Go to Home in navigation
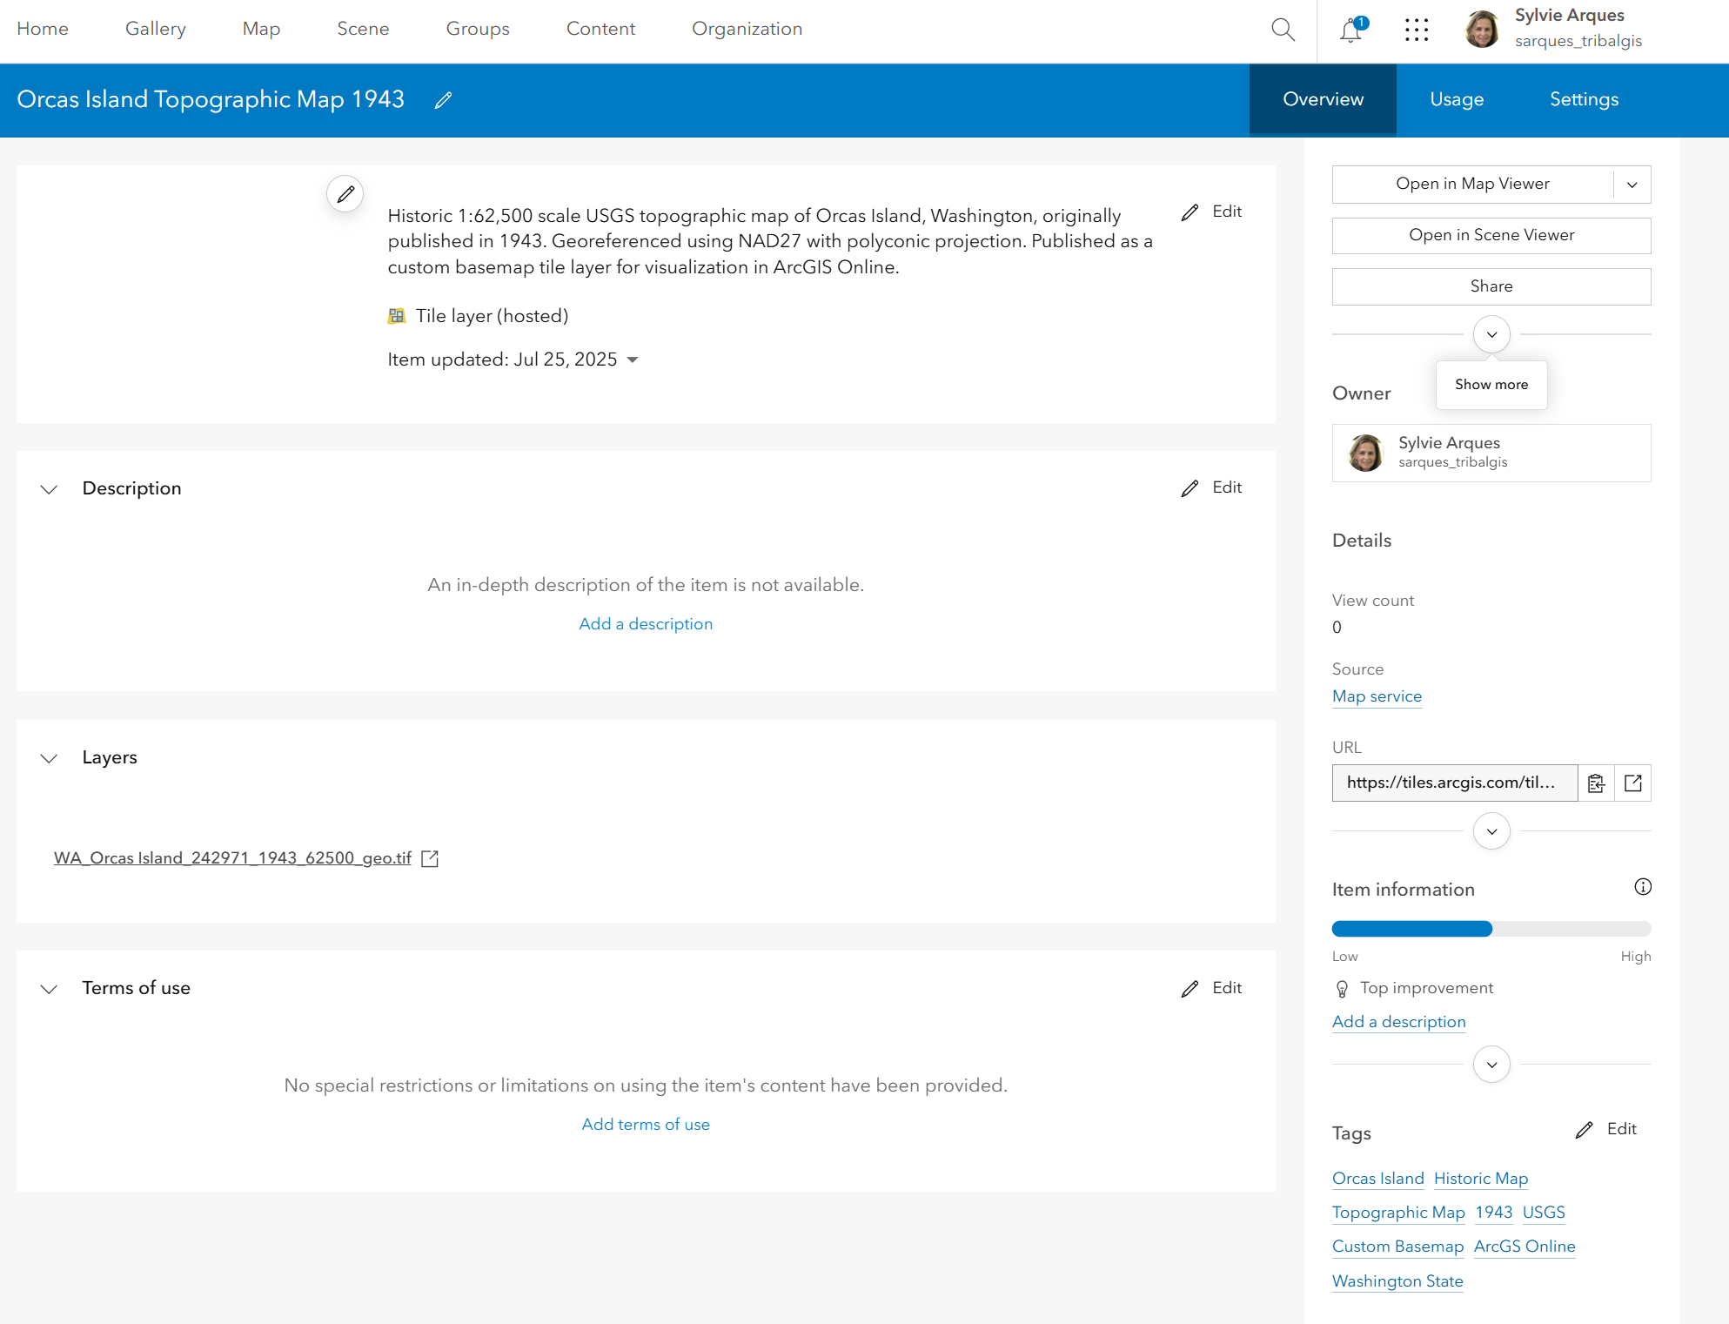 point(43,29)
